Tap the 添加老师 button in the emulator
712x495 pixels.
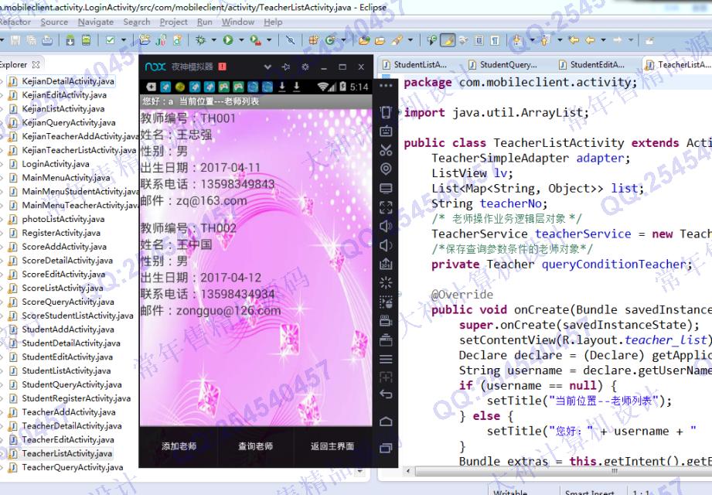(x=179, y=446)
